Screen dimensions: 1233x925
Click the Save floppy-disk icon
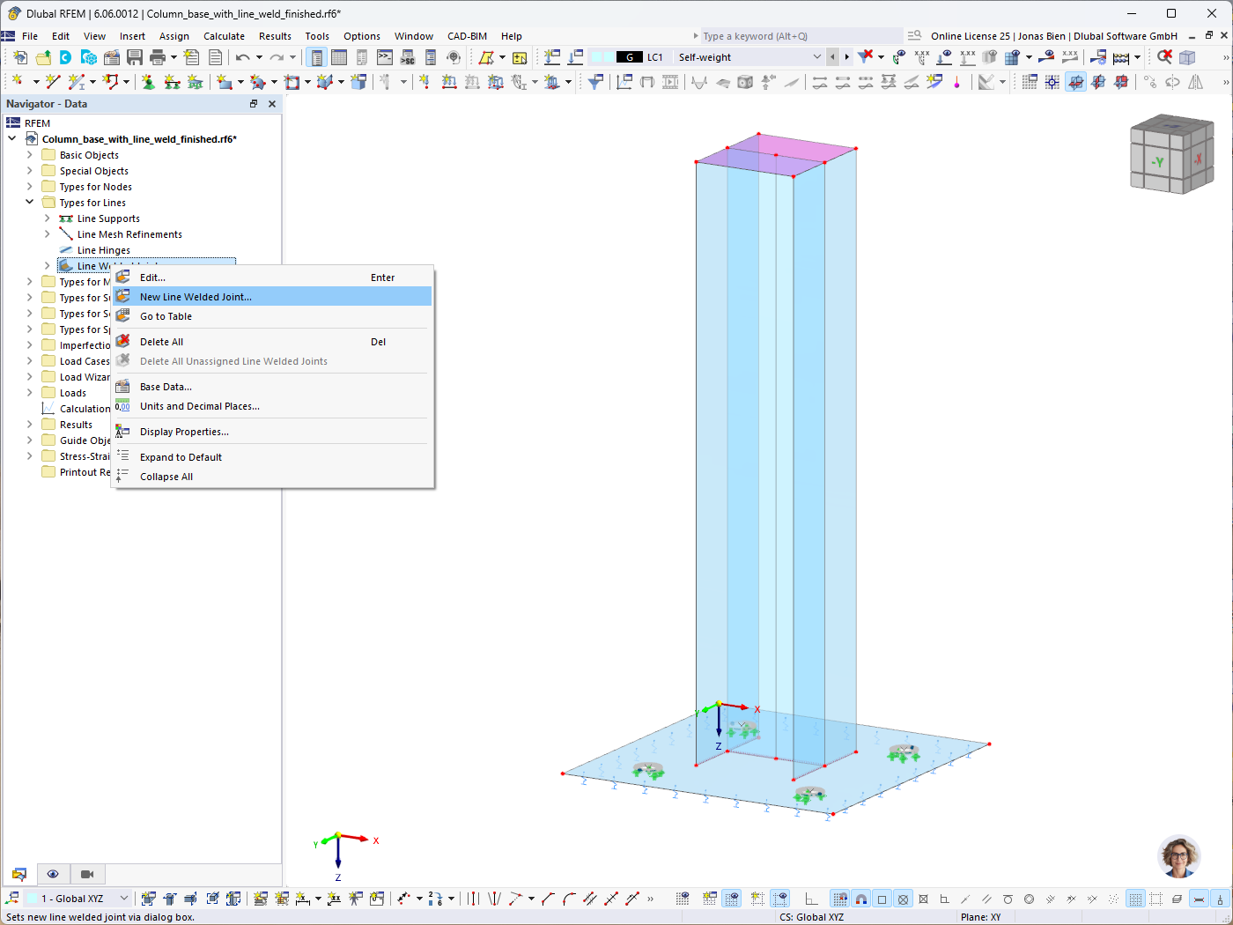135,57
